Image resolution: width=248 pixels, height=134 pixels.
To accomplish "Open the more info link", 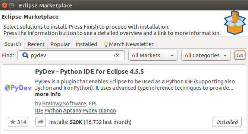I will pyautogui.click(x=48, y=94).
